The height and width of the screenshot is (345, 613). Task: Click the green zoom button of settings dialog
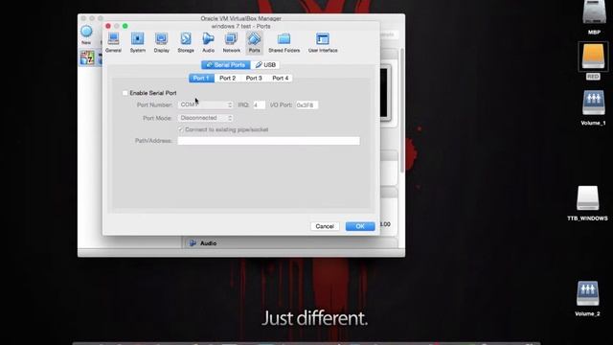coord(125,26)
